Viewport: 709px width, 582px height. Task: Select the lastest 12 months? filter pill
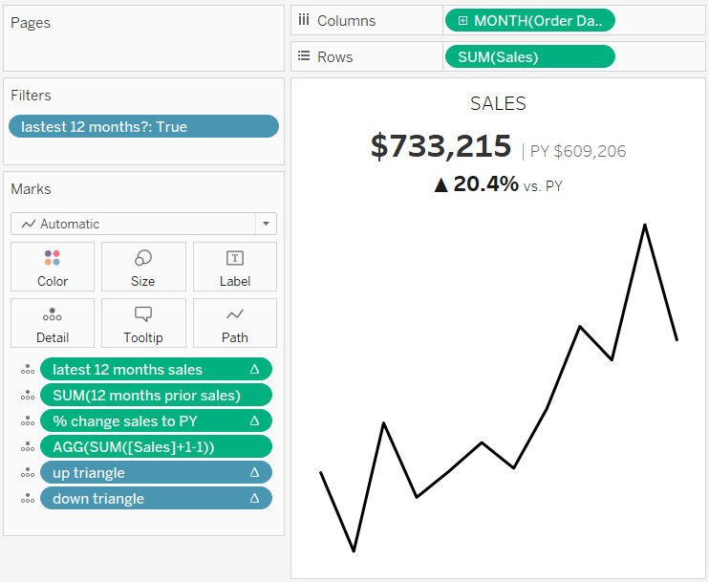pyautogui.click(x=143, y=127)
